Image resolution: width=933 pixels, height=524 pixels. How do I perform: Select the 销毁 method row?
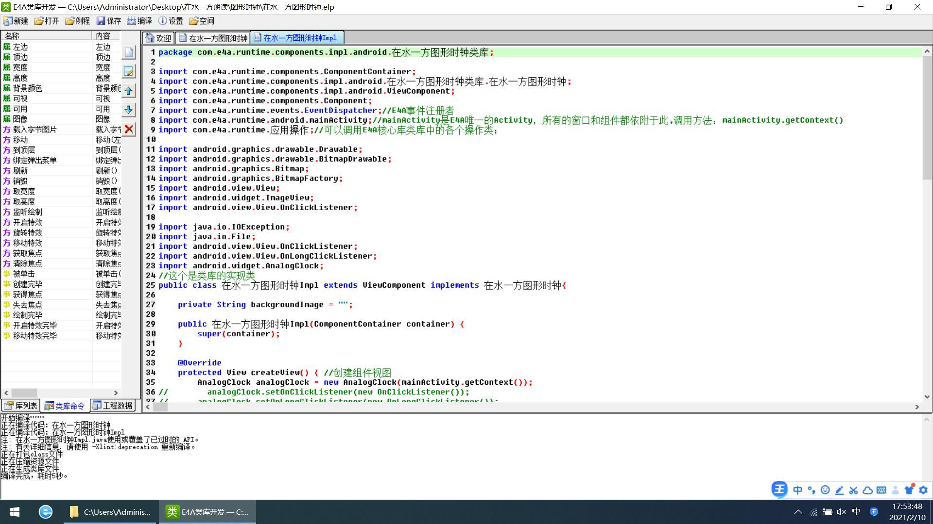point(61,181)
